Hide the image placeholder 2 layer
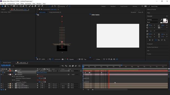 point(1,88)
